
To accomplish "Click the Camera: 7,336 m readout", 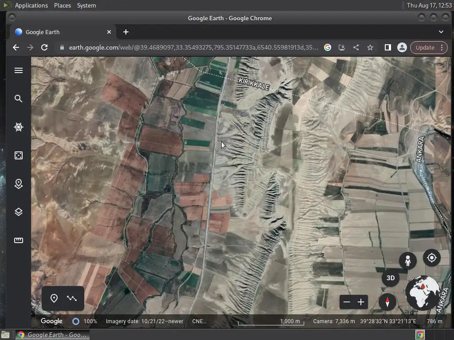I will tap(334, 321).
